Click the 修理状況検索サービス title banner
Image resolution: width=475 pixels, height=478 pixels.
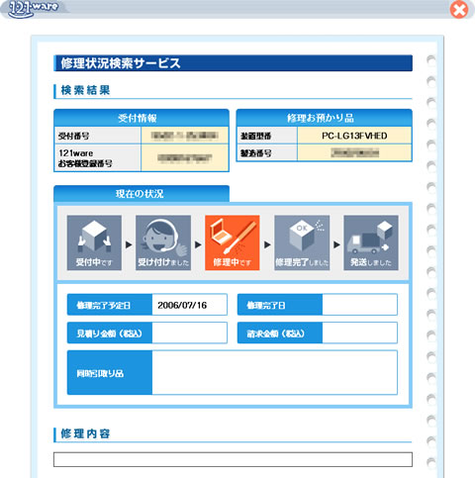click(233, 63)
